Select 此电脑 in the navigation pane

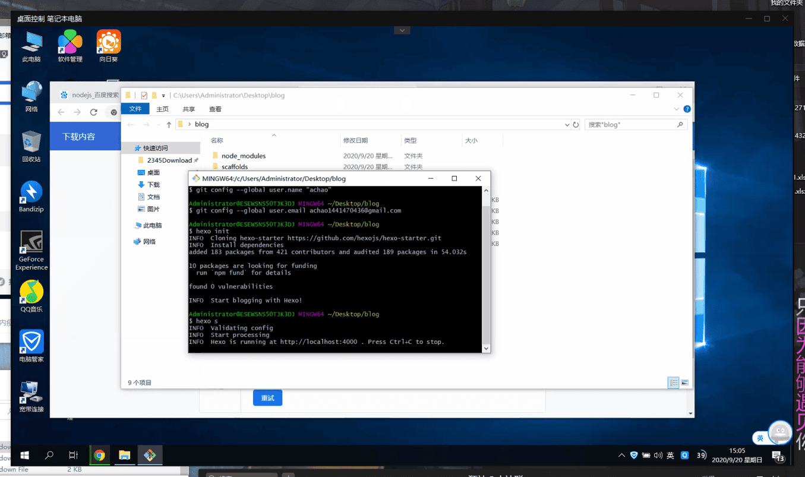(152, 226)
